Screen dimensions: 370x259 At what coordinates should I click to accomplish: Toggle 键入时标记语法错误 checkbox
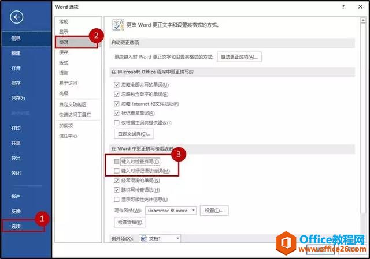pos(117,171)
